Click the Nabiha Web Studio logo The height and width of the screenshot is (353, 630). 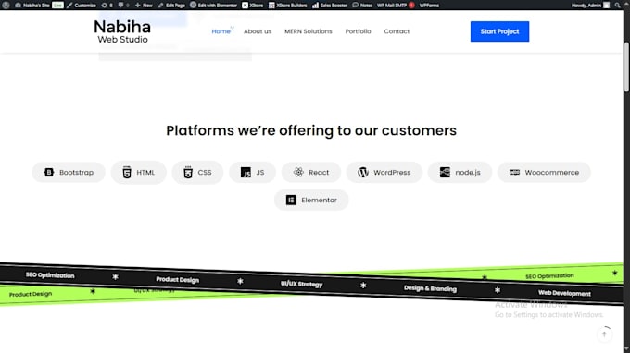pyautogui.click(x=122, y=31)
